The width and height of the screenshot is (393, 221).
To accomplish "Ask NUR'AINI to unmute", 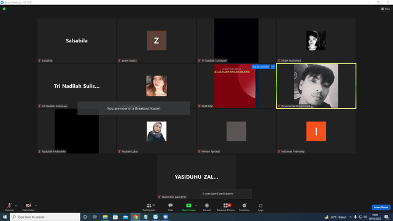I will point(260,67).
